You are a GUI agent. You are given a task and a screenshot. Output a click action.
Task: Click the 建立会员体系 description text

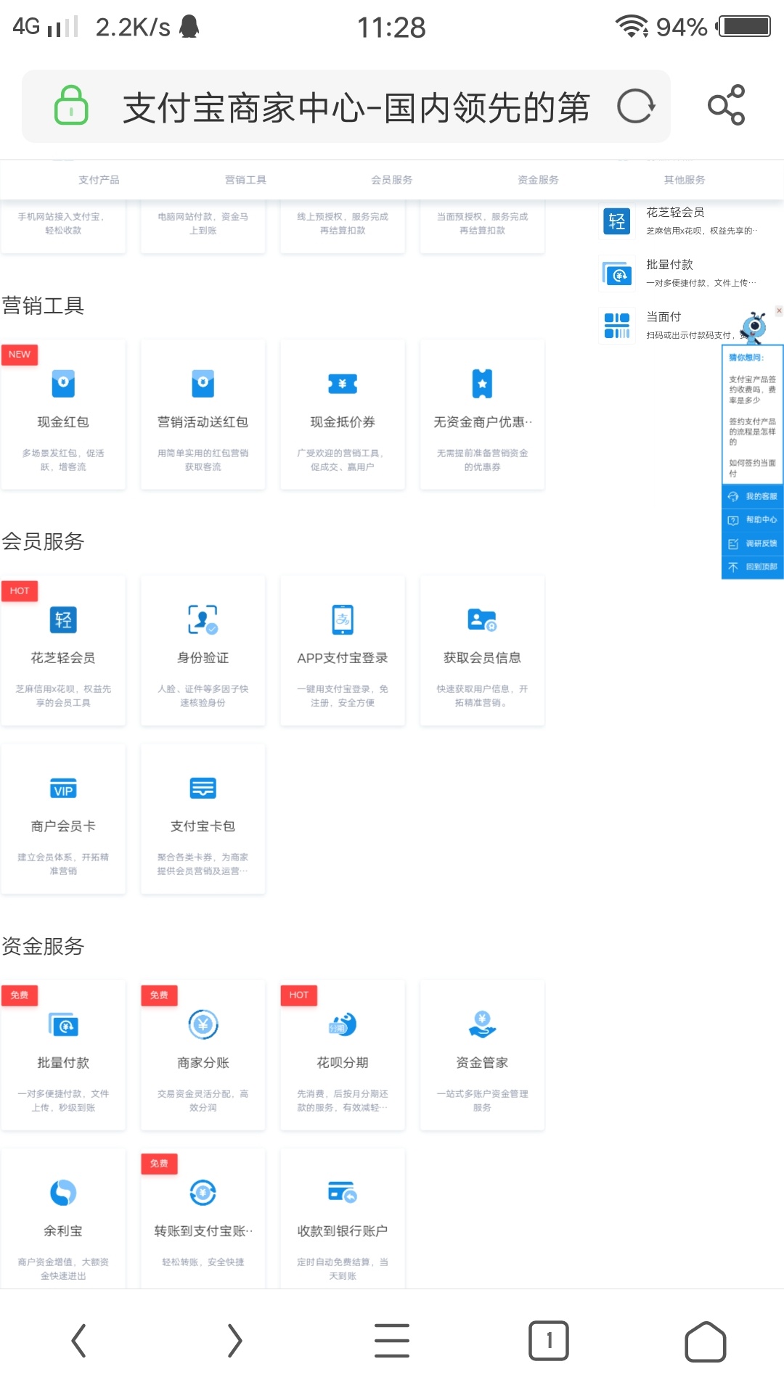pyautogui.click(x=63, y=864)
